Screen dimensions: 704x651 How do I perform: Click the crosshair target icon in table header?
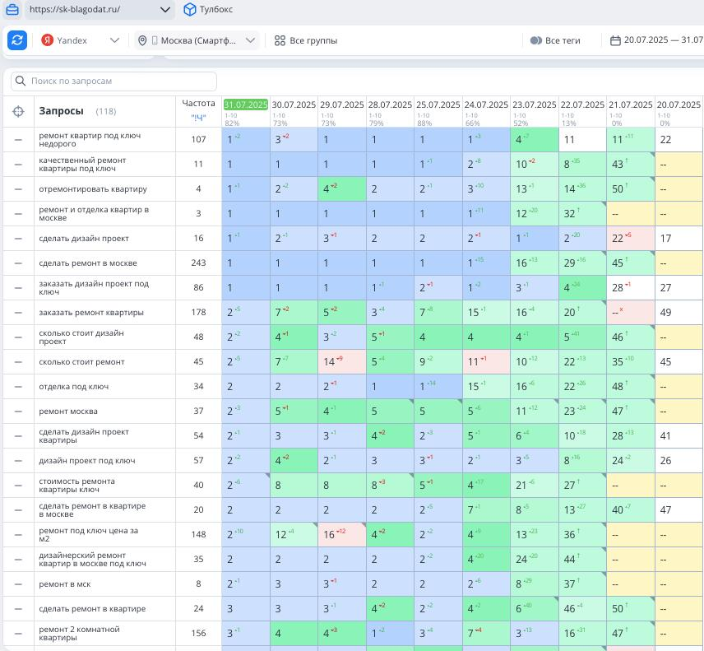[x=18, y=111]
